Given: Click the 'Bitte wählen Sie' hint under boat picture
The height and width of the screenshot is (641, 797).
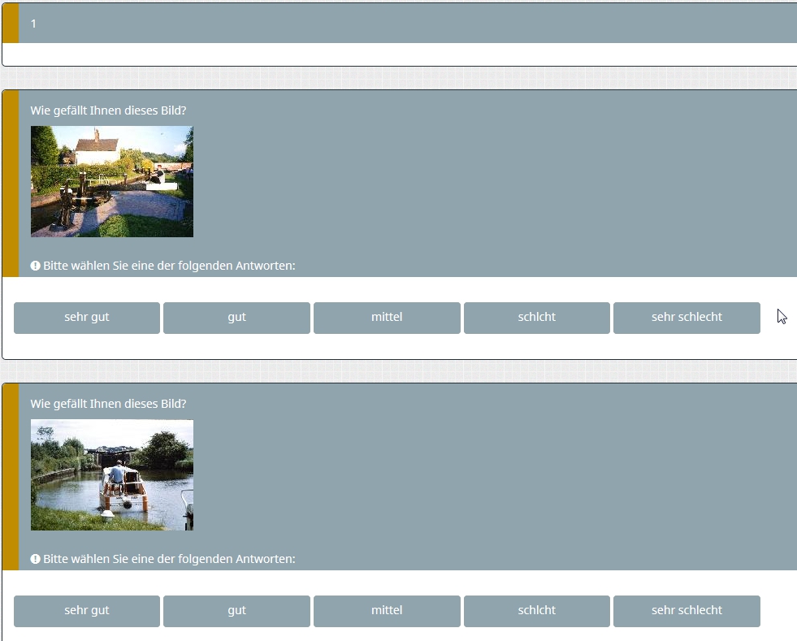Looking at the screenshot, I should click(169, 559).
